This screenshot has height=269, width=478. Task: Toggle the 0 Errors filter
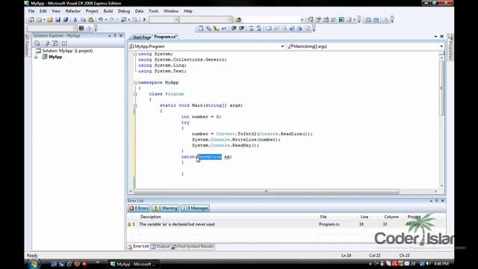coord(139,208)
